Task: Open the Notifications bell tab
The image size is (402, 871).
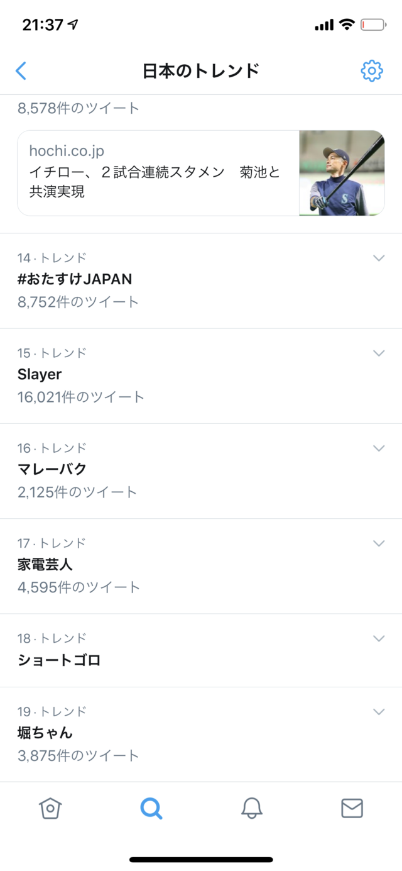Action: pos(252,808)
